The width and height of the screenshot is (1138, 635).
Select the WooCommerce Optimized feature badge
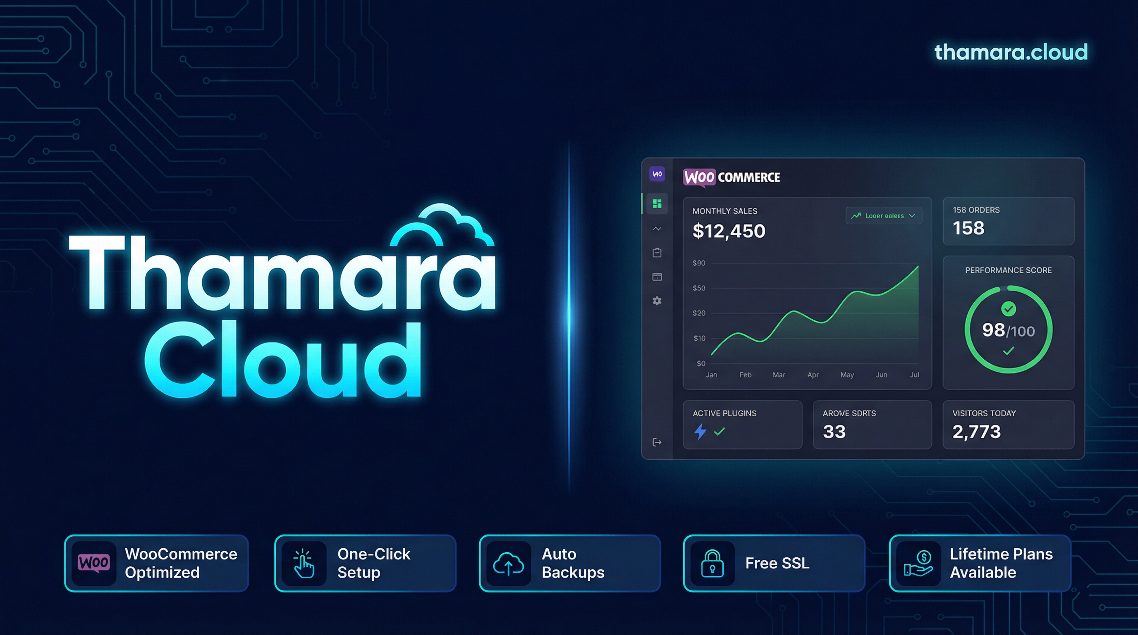pyautogui.click(x=156, y=563)
